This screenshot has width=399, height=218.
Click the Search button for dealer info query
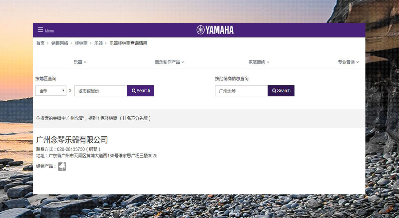pos(281,91)
